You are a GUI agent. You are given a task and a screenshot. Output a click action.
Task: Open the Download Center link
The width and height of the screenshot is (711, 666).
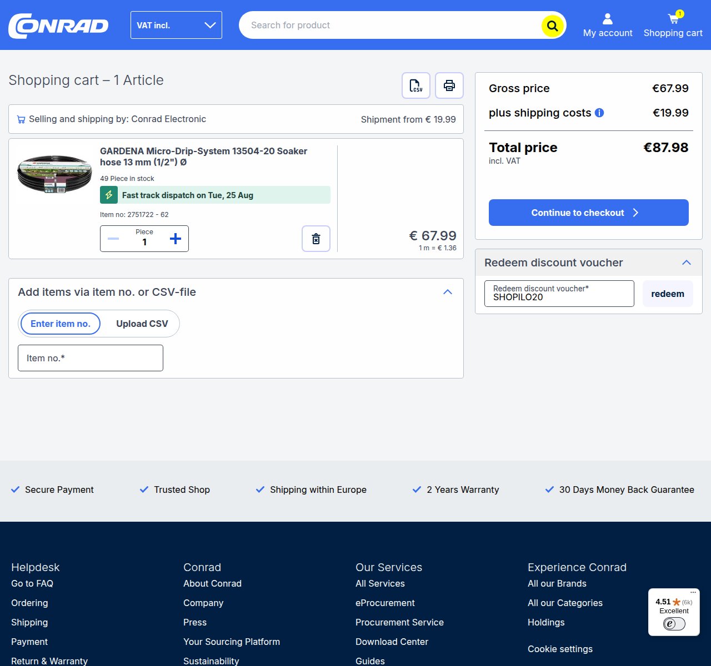coord(392,642)
